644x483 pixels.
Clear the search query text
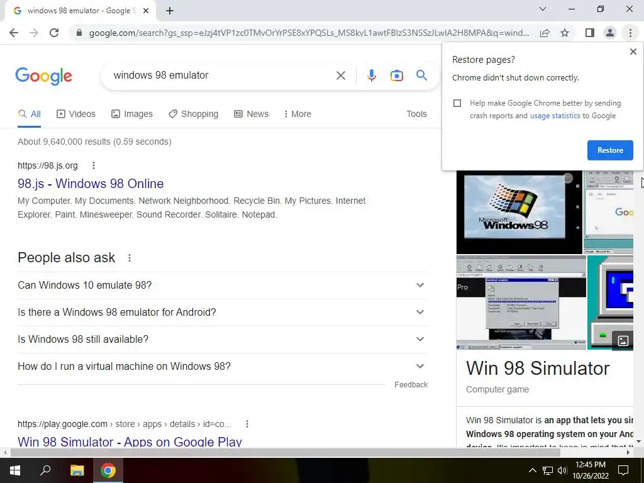340,75
